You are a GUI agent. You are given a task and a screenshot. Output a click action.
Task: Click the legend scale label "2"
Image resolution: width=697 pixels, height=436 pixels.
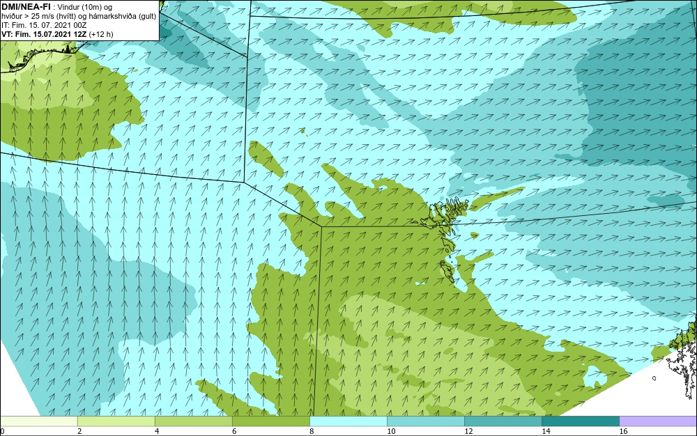79,431
